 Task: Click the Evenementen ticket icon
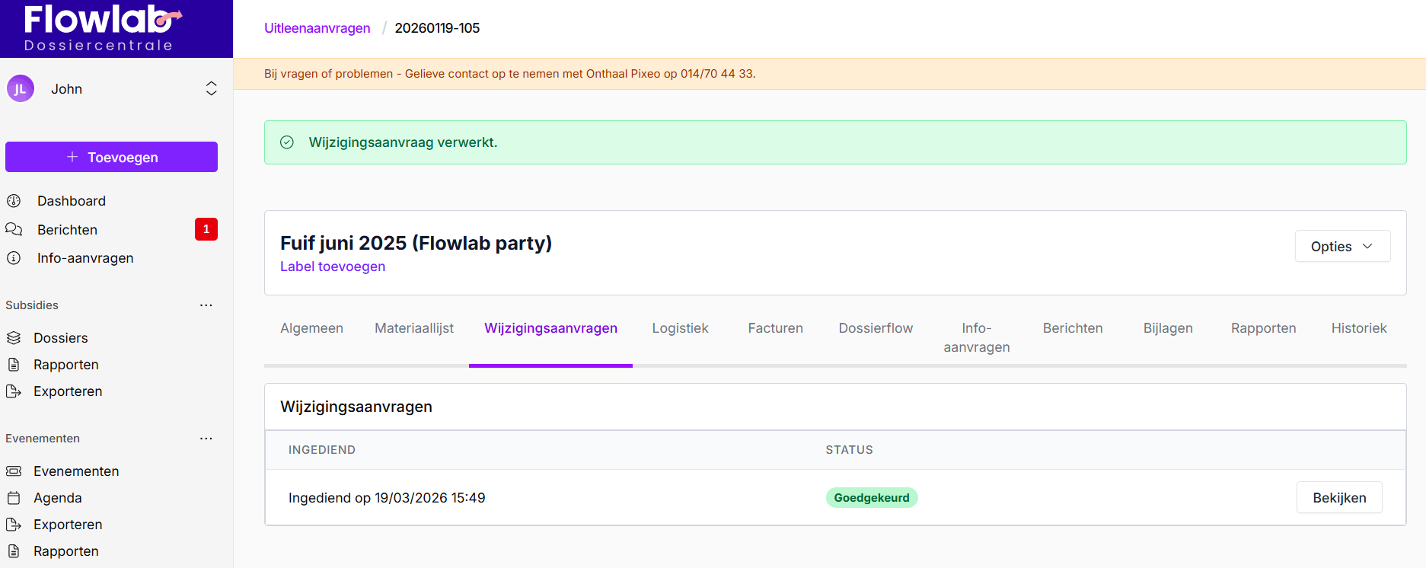pos(14,471)
